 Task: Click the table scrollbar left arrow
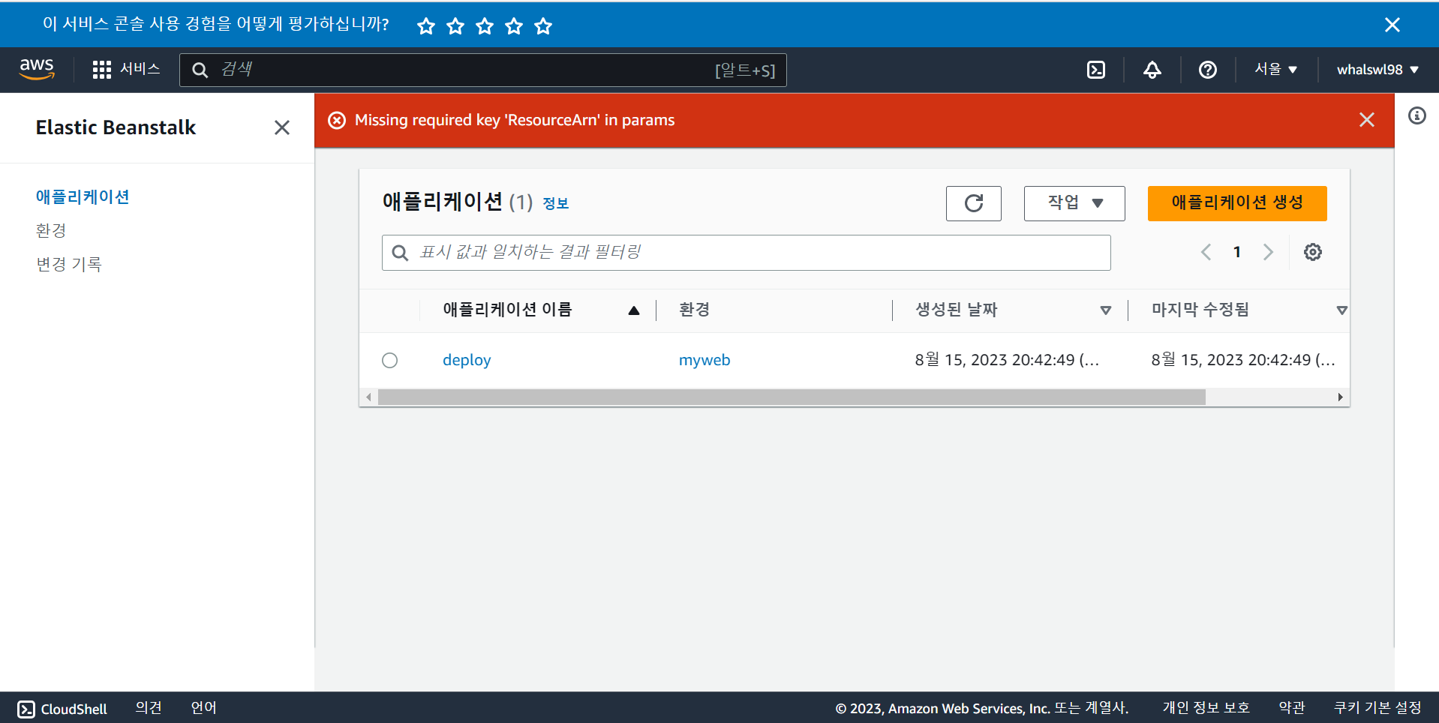[368, 397]
